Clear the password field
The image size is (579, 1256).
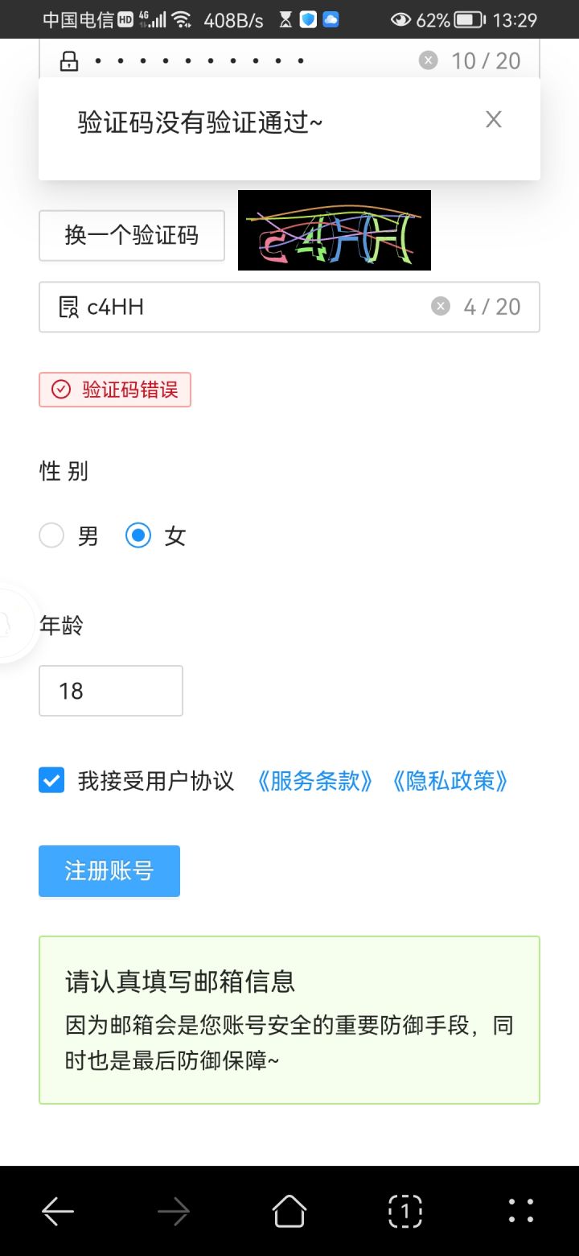429,60
